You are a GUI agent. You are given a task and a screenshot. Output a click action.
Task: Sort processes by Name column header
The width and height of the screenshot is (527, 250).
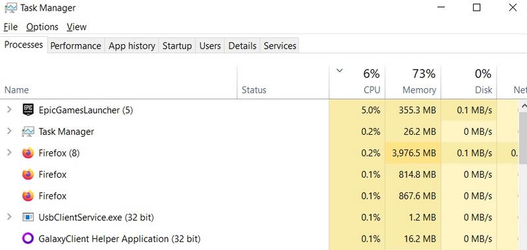click(x=16, y=90)
